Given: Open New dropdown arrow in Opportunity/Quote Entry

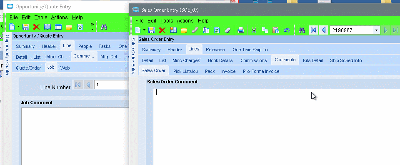Looking at the screenshot, I should (x=18, y=27).
